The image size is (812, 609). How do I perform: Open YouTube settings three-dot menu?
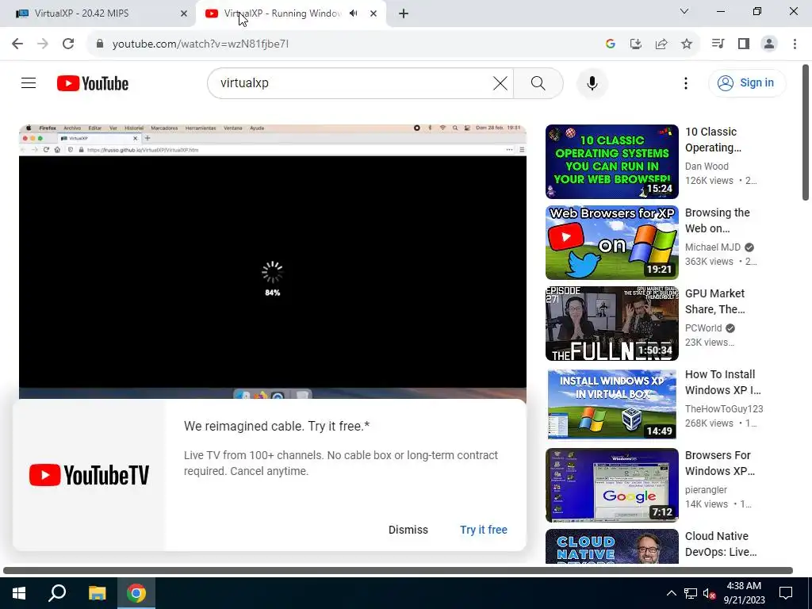pos(686,82)
